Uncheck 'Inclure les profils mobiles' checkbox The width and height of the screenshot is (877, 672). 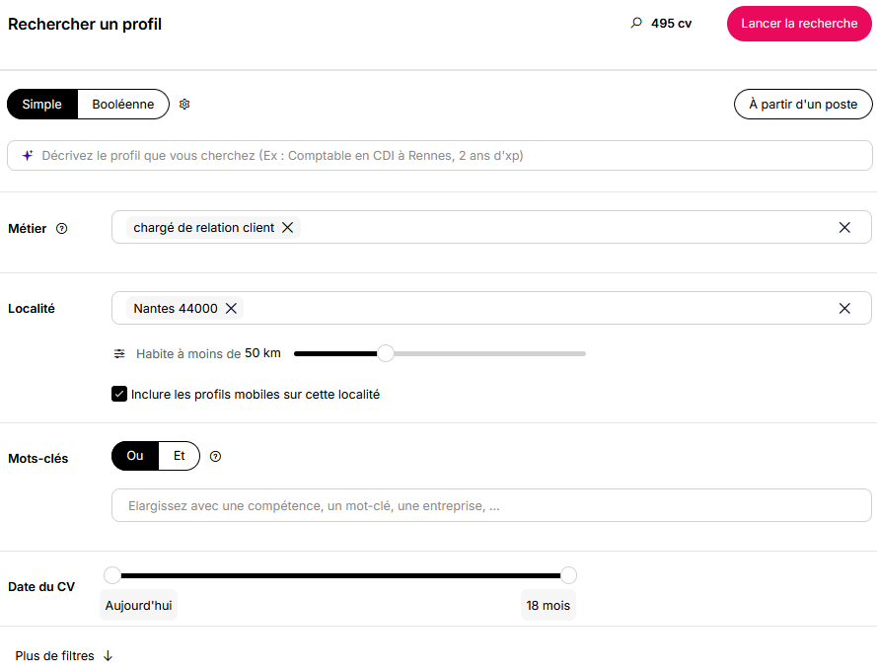click(119, 394)
